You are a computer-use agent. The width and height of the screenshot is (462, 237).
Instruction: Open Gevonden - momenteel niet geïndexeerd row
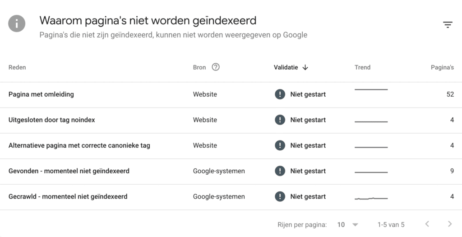pyautogui.click(x=69, y=171)
